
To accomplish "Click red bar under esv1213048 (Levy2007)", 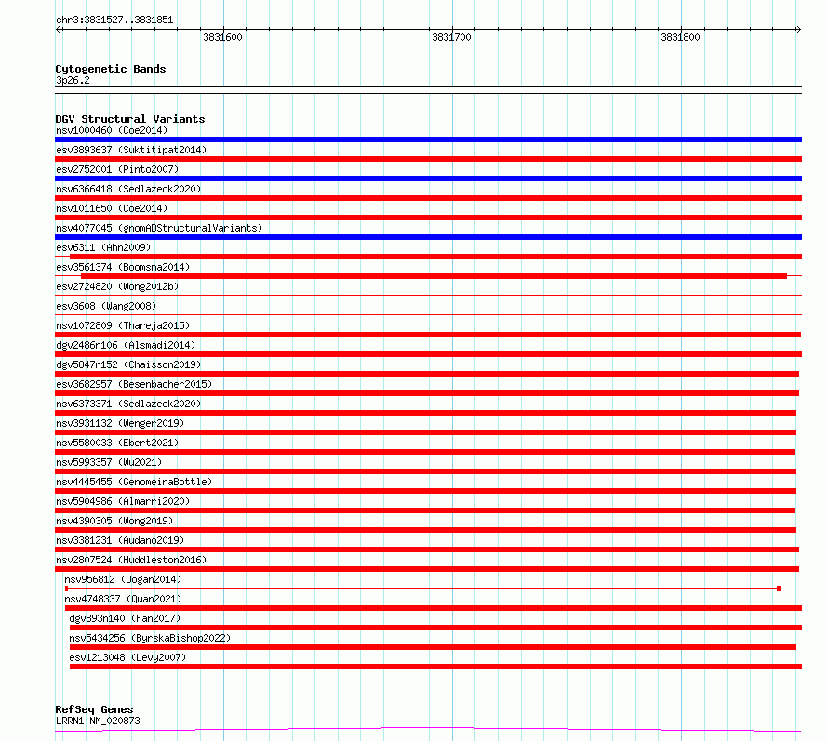I will point(435,667).
